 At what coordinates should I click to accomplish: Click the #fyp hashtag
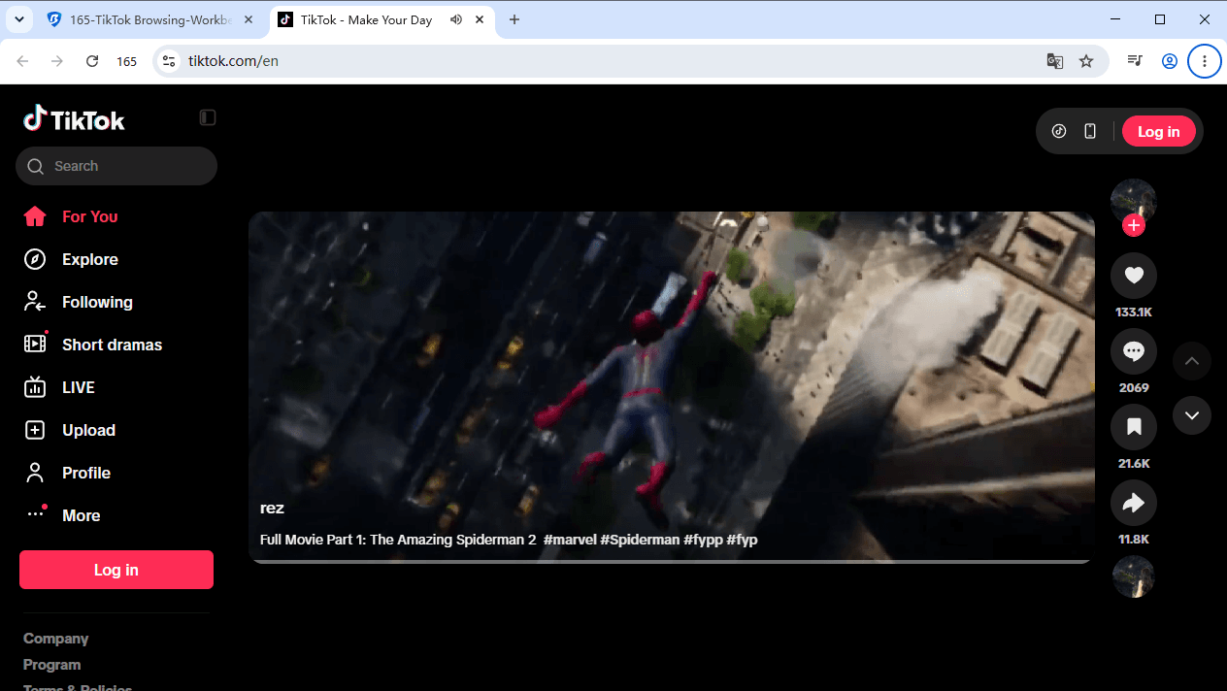point(742,540)
